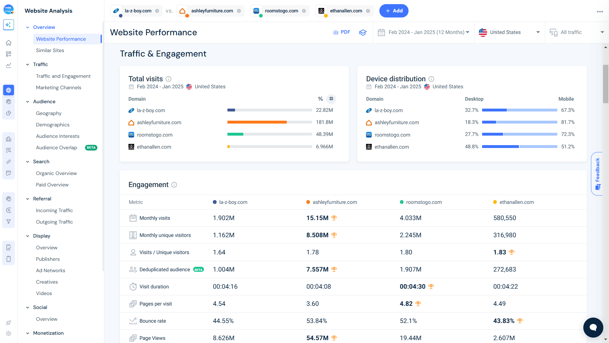Click the graduation cap learning icon

point(363,32)
